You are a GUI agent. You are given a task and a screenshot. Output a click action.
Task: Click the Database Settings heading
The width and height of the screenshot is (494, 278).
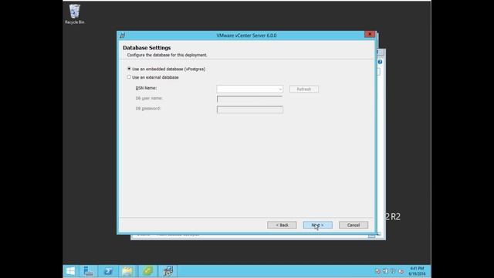[147, 48]
